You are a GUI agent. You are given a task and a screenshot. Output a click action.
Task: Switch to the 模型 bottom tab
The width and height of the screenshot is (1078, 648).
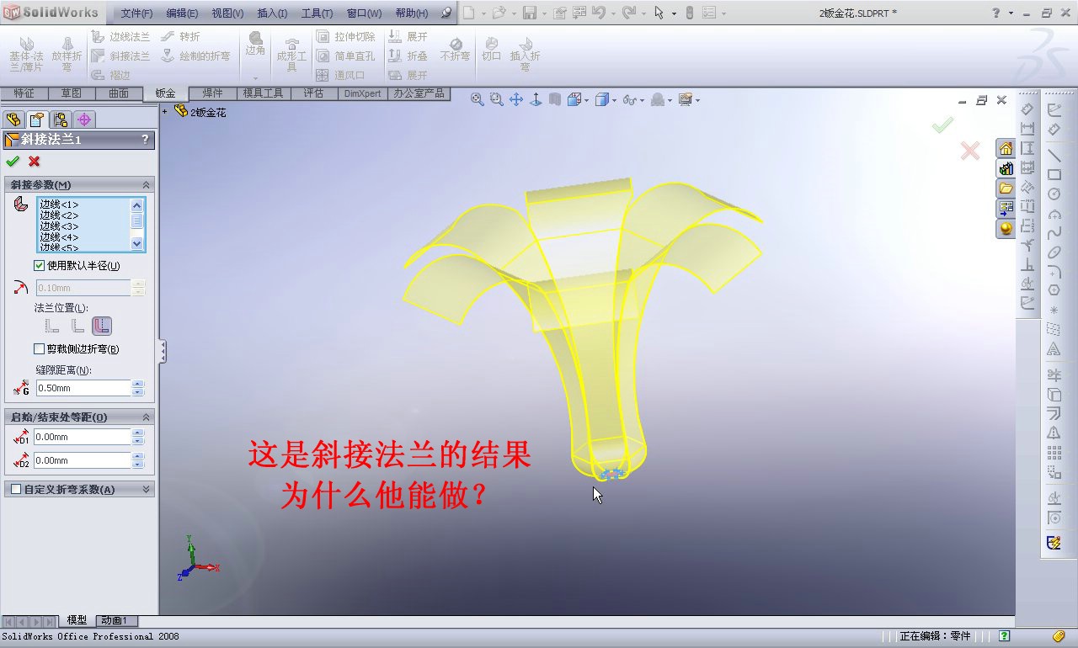click(77, 620)
